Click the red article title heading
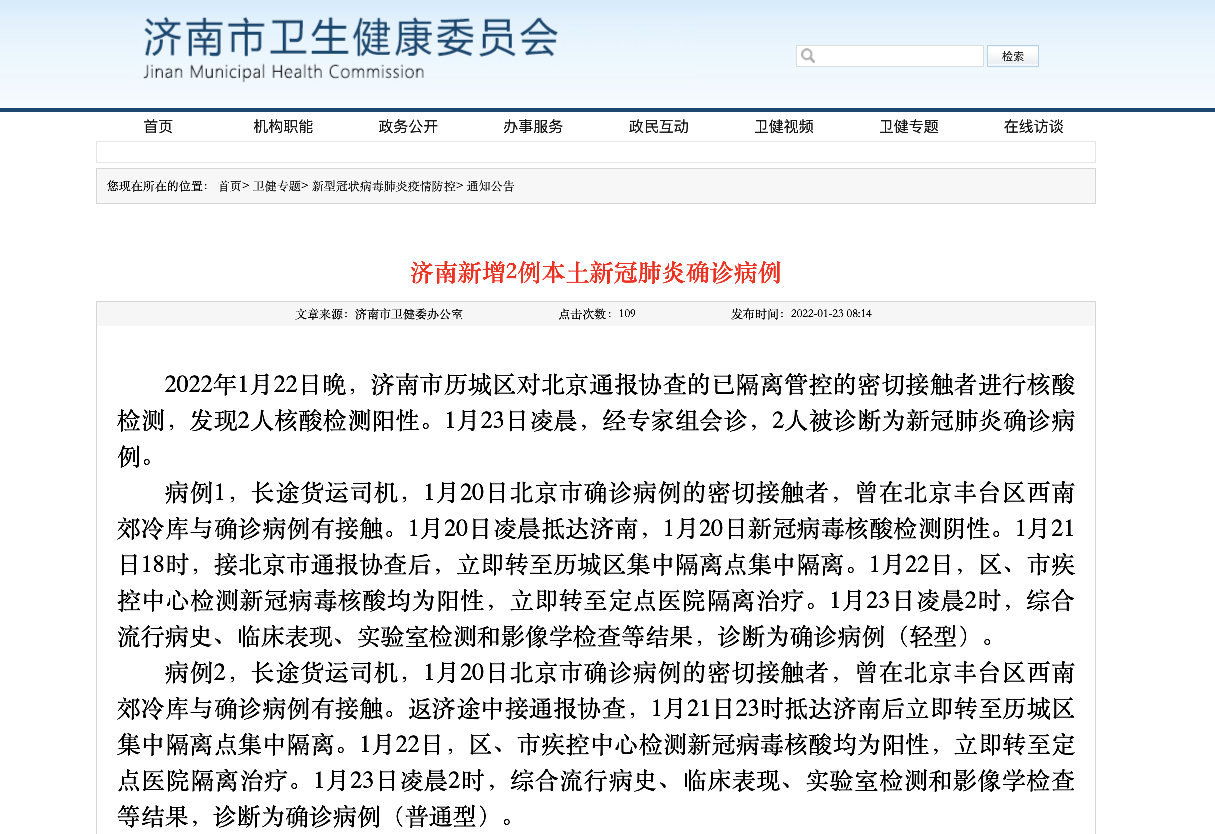This screenshot has height=834, width=1215. 595,273
